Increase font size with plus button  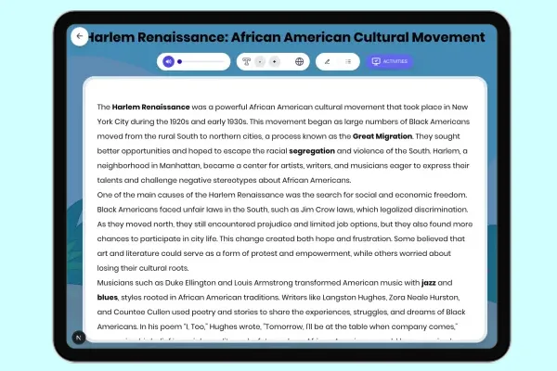274,62
